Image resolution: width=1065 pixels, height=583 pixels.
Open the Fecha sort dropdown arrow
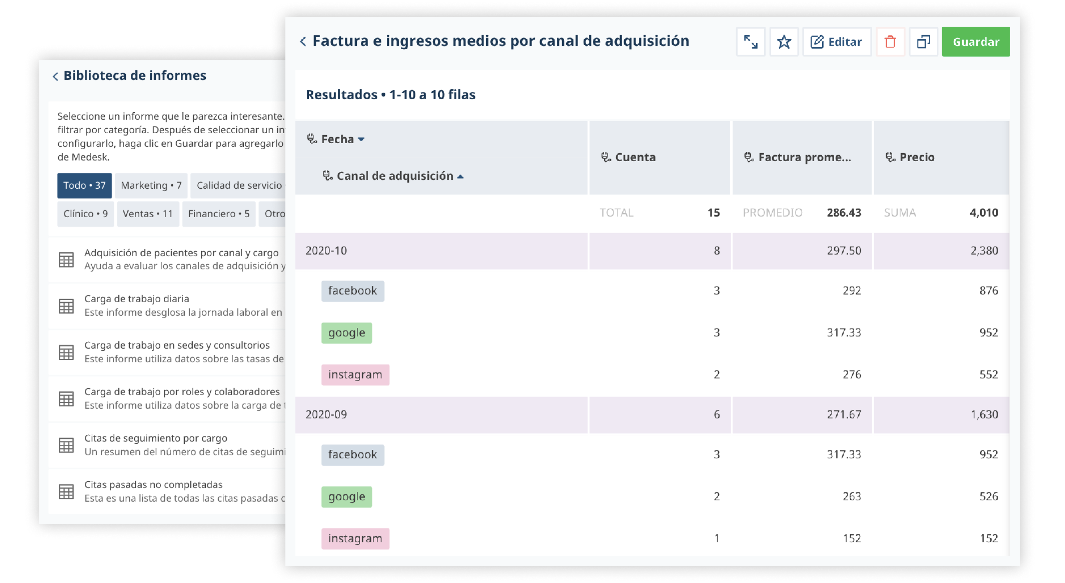[361, 140]
